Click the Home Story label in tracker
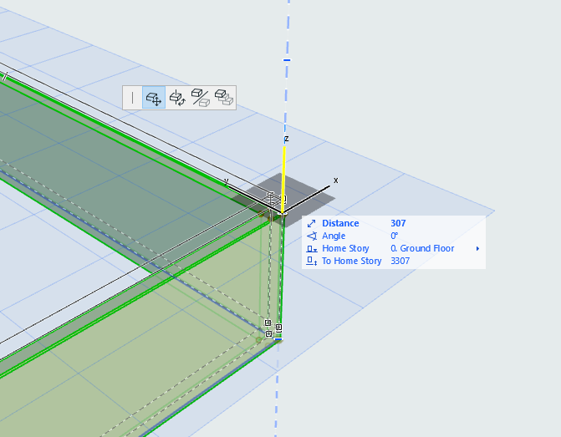 345,248
